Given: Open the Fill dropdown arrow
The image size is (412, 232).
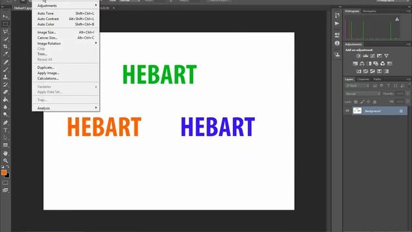Looking at the screenshot, I should pyautogui.click(x=407, y=102).
